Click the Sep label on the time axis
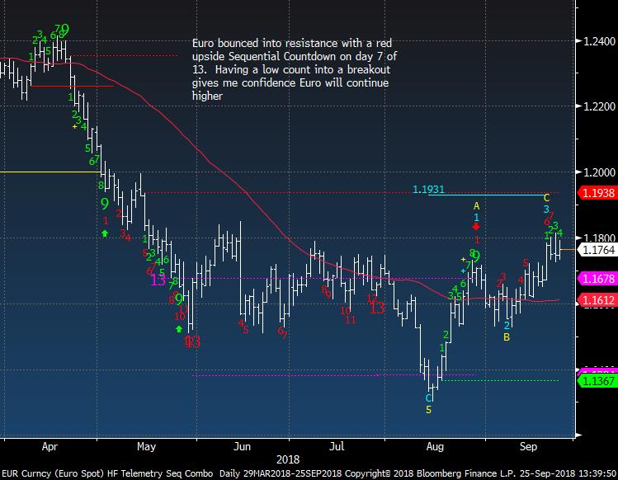This screenshot has width=618, height=480. coord(529,447)
